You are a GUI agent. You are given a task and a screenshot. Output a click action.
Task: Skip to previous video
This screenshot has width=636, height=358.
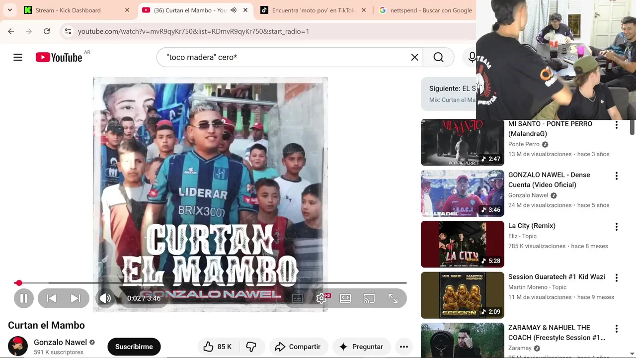click(x=51, y=298)
